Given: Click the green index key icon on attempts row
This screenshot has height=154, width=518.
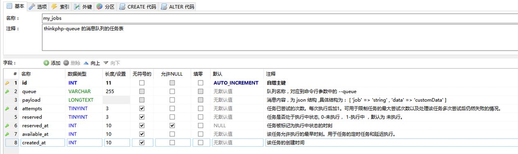Looking at the screenshot, I should coord(7,109).
